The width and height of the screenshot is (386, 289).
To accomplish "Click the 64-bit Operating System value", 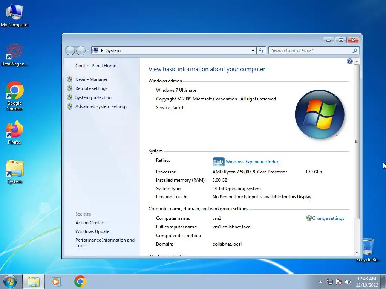I will click(236, 189).
